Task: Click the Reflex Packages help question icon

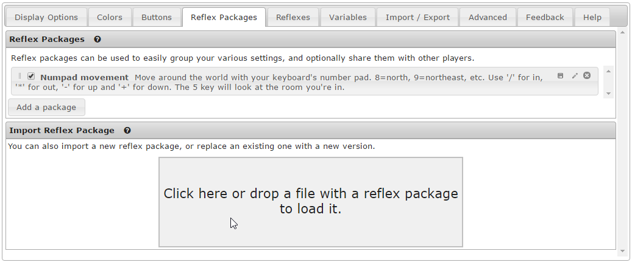Action: [x=98, y=40]
